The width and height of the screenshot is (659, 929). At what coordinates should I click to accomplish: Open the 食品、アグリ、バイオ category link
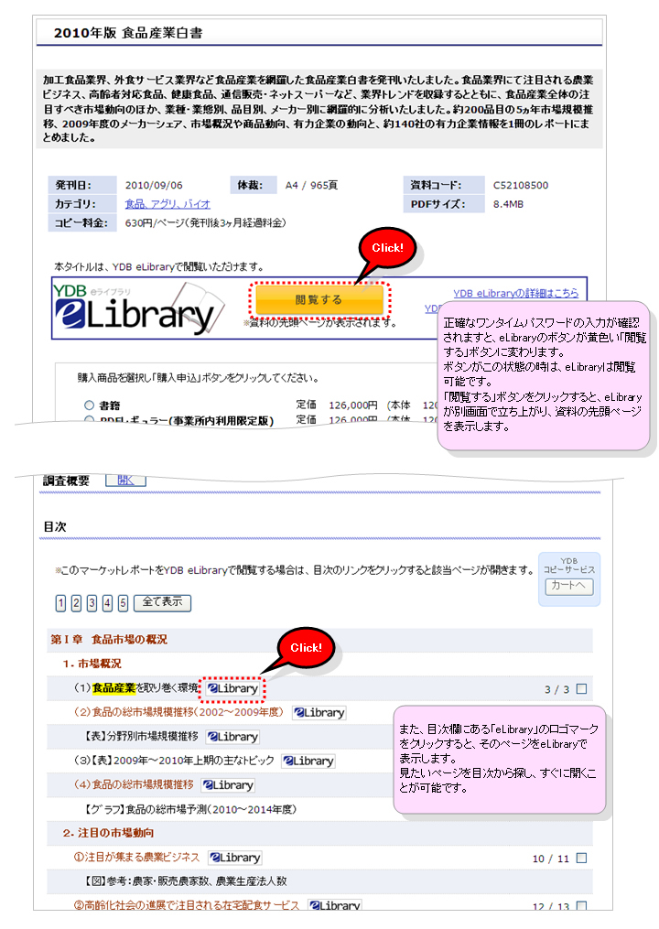tap(167, 204)
